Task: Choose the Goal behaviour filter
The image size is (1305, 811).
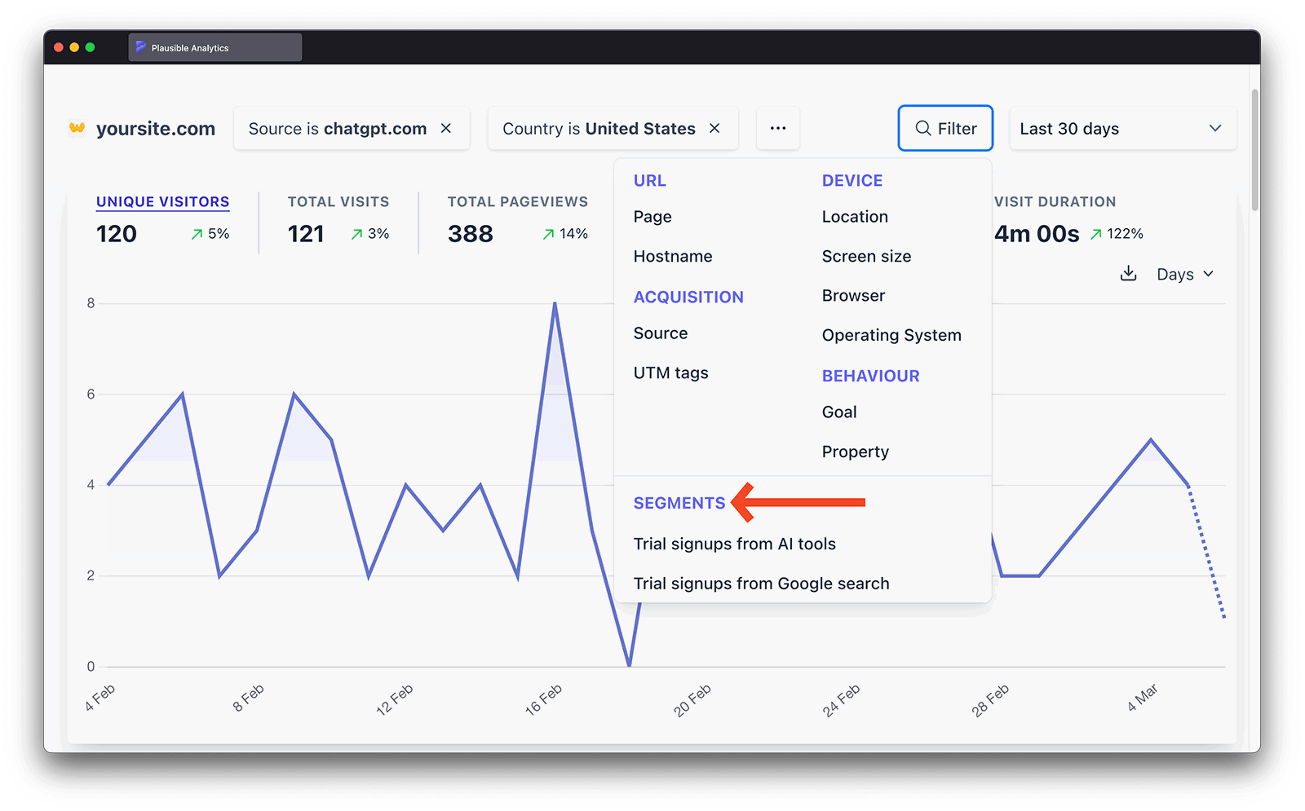Action: pyautogui.click(x=839, y=412)
